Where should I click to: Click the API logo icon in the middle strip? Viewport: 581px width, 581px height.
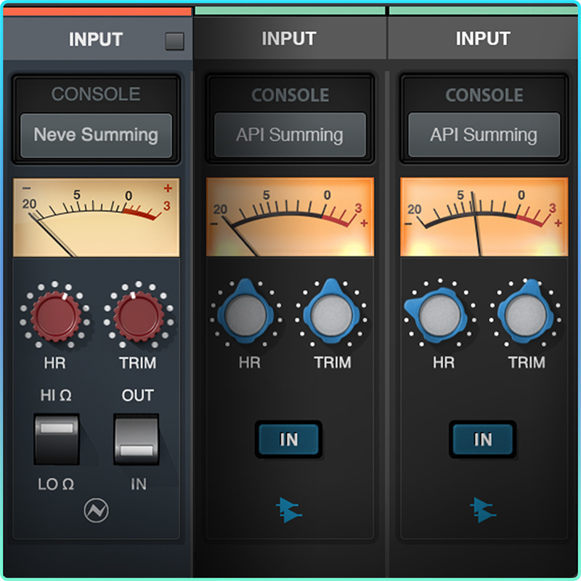point(289,510)
